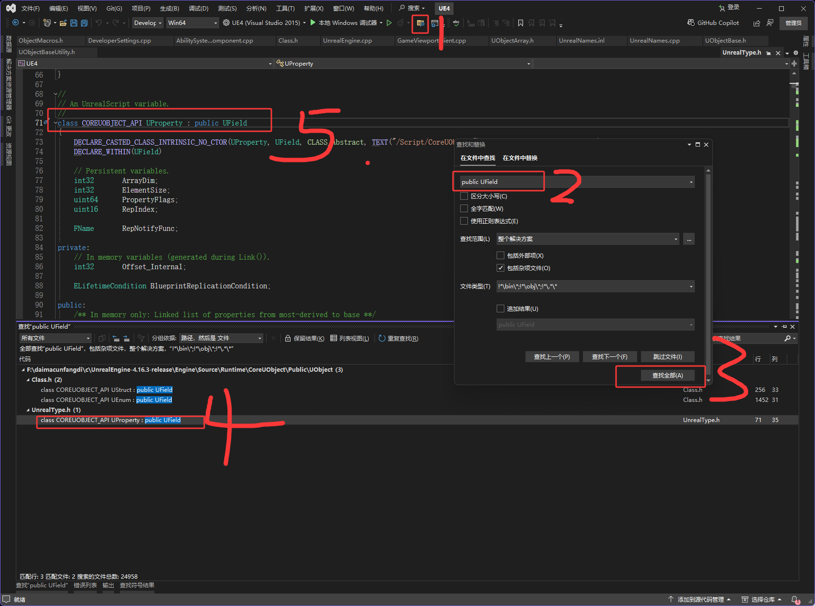Click the editor vertical scrollbar
The height and width of the screenshot is (606, 815).
coord(794,194)
